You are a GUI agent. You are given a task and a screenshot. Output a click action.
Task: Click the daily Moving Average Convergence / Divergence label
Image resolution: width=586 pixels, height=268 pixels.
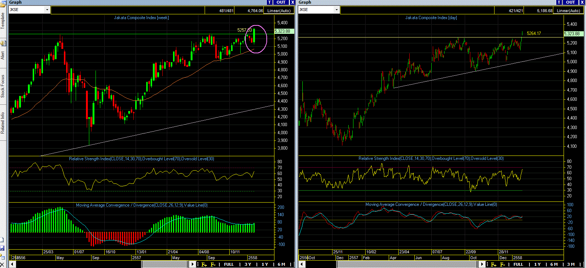(431, 204)
